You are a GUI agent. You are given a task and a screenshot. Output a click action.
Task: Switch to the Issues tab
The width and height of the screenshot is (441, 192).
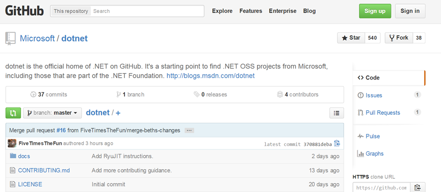click(x=373, y=95)
